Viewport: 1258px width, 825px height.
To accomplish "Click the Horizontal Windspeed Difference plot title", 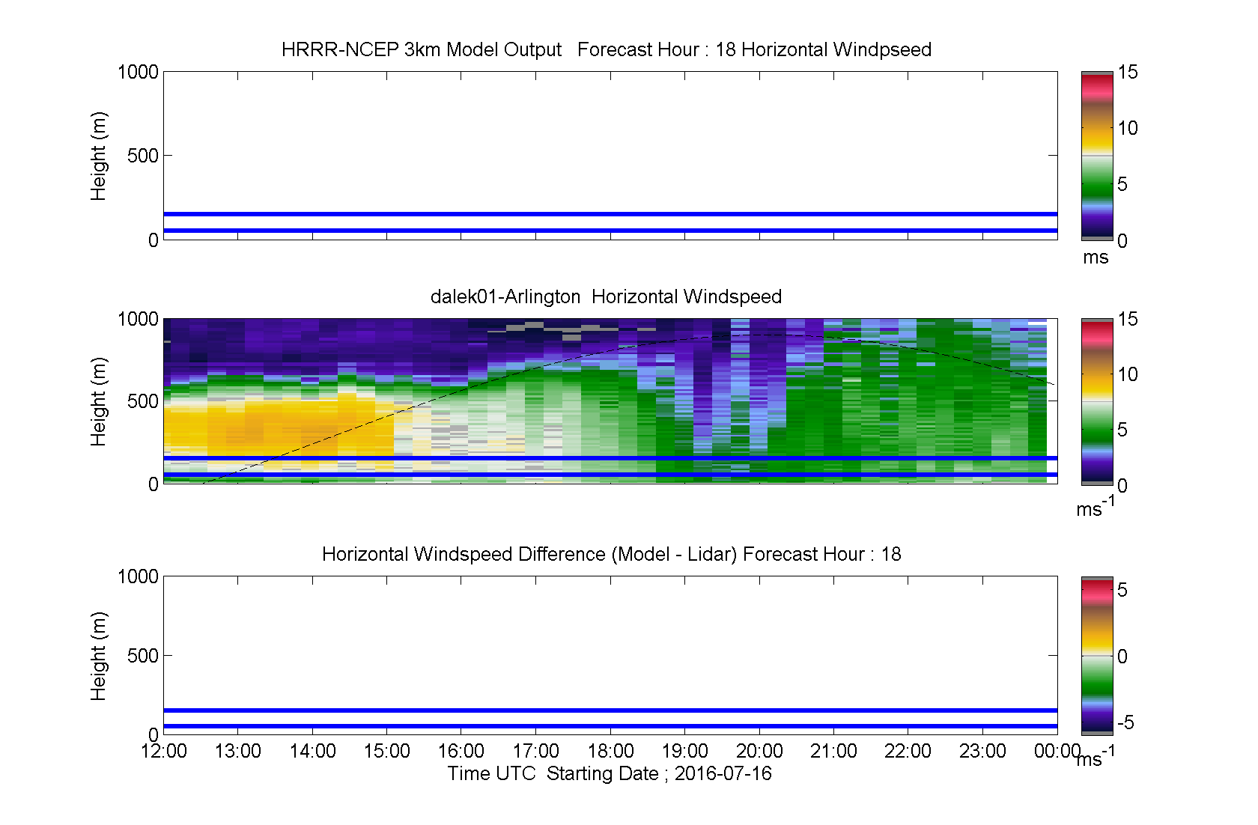I will coord(612,554).
